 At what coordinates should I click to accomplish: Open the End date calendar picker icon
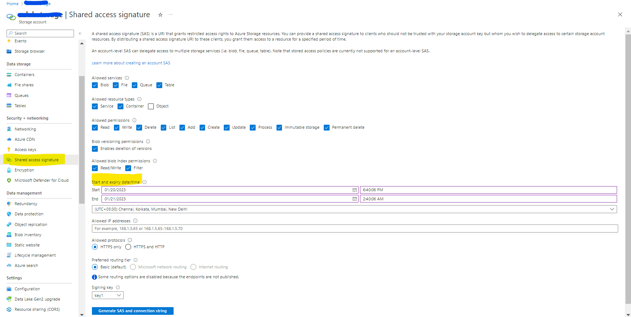[355, 199]
